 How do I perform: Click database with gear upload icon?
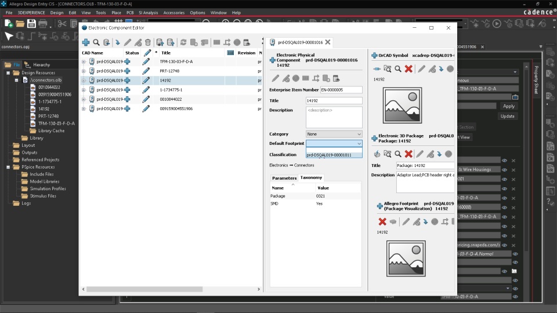coord(160,42)
